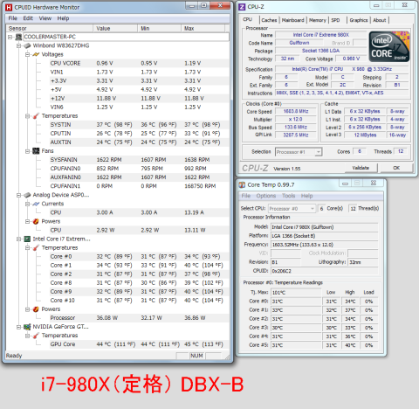The width and height of the screenshot is (419, 409).
Task: Click the Winbond W83627DHG chip icon
Action: [x=27, y=45]
